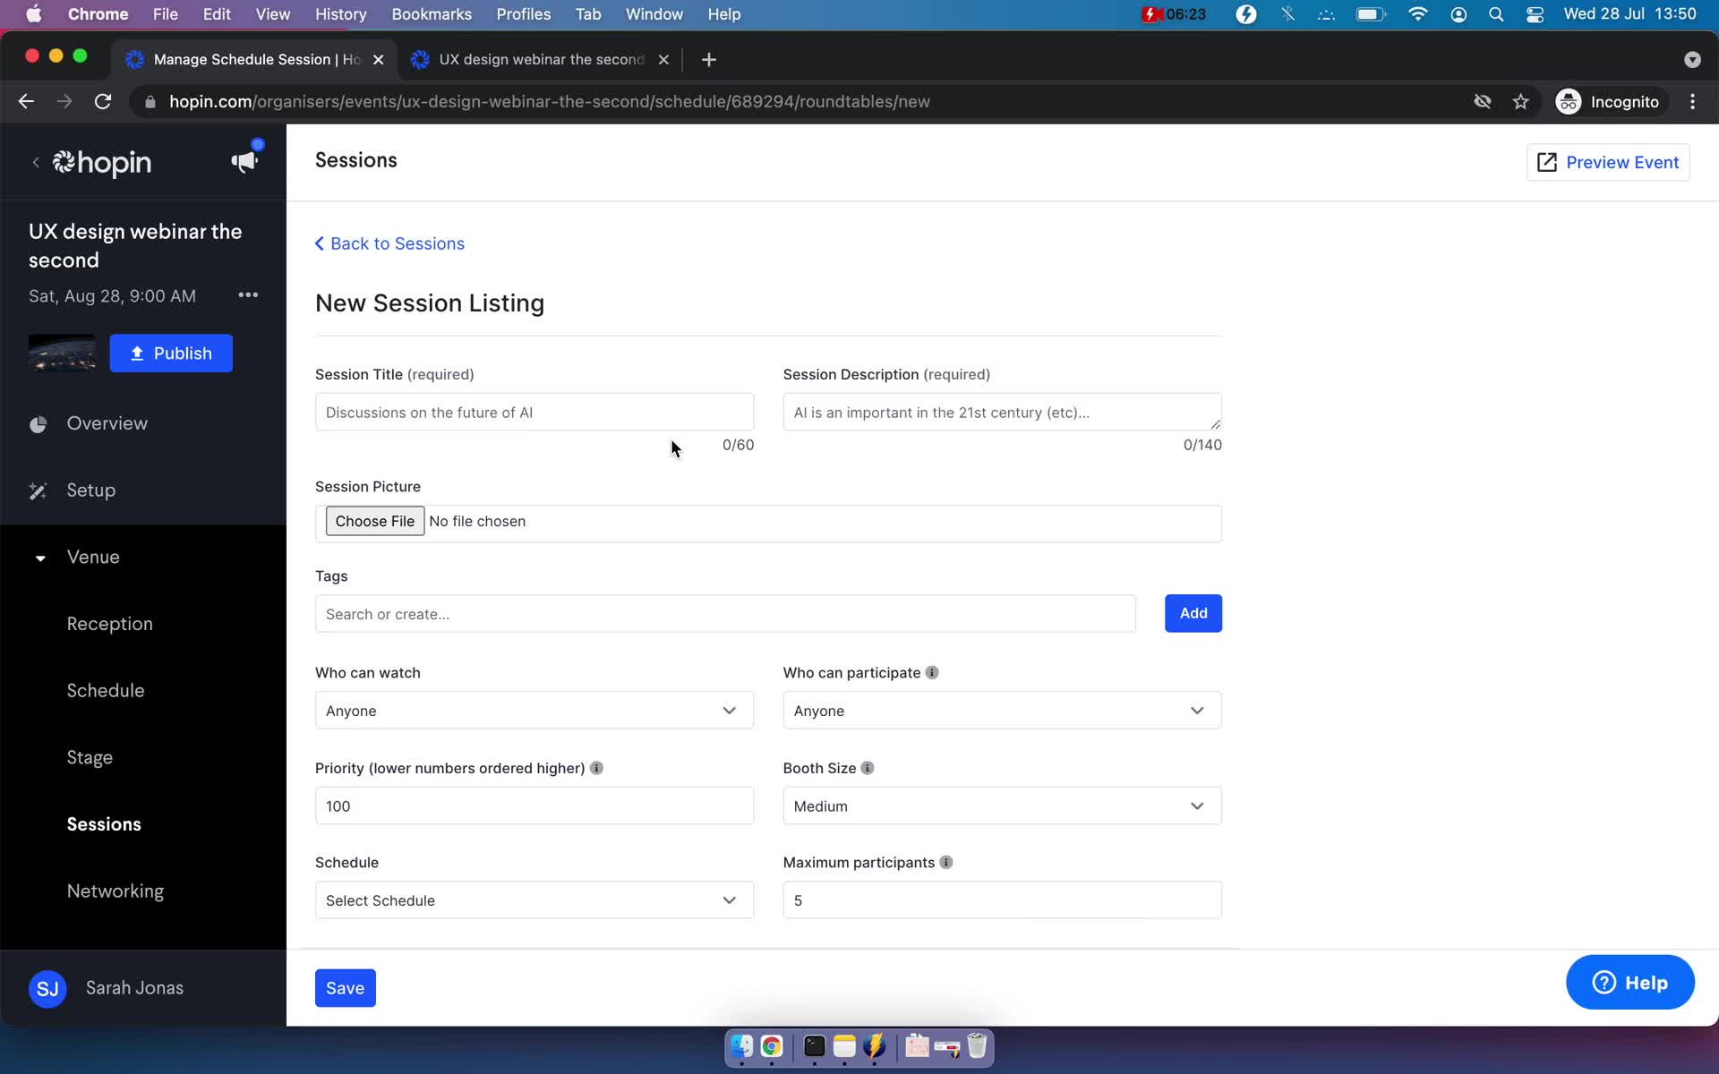
Task: Bookmark this page with star icon
Action: 1520,102
